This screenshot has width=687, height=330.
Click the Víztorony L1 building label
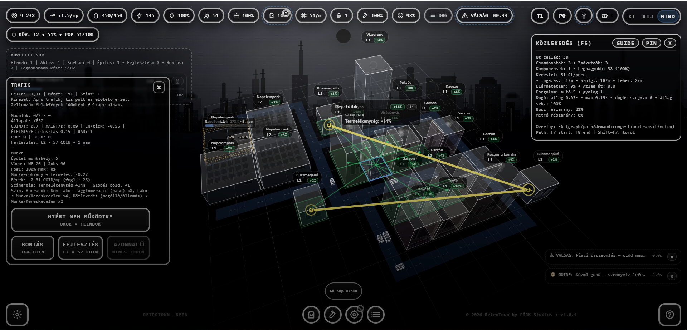coord(375,37)
